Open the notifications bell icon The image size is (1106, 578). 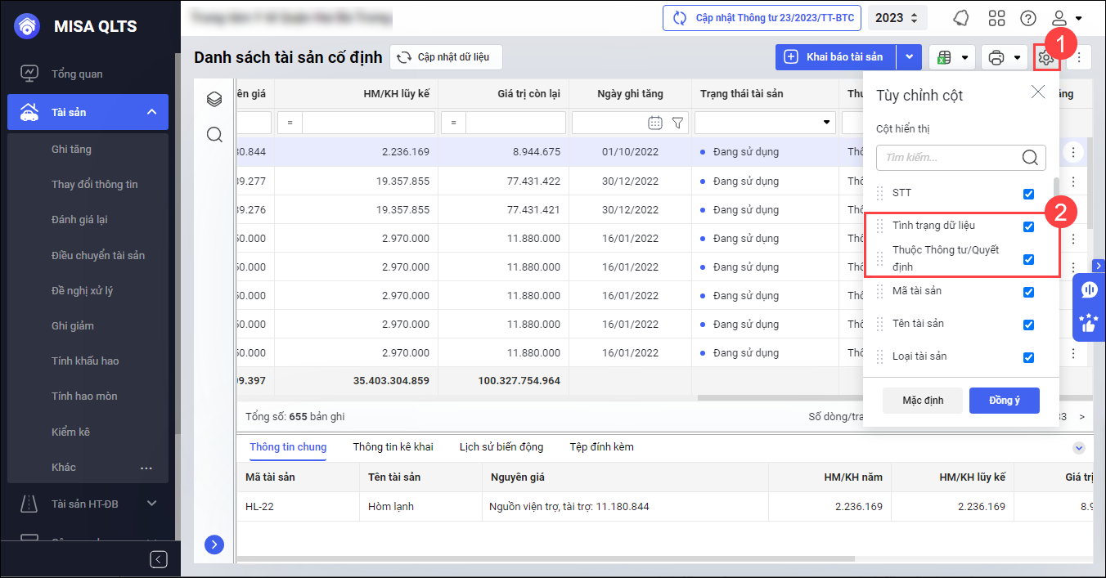pyautogui.click(x=962, y=18)
